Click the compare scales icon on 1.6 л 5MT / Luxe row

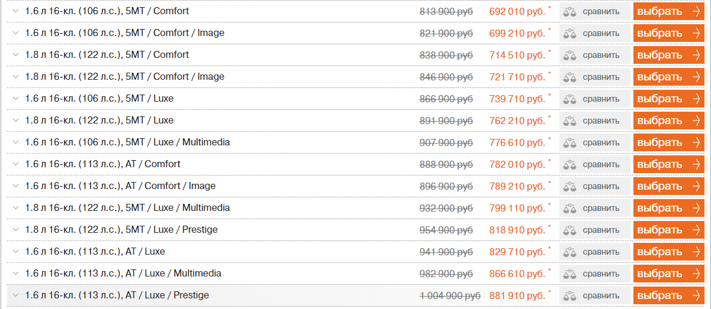pos(570,99)
